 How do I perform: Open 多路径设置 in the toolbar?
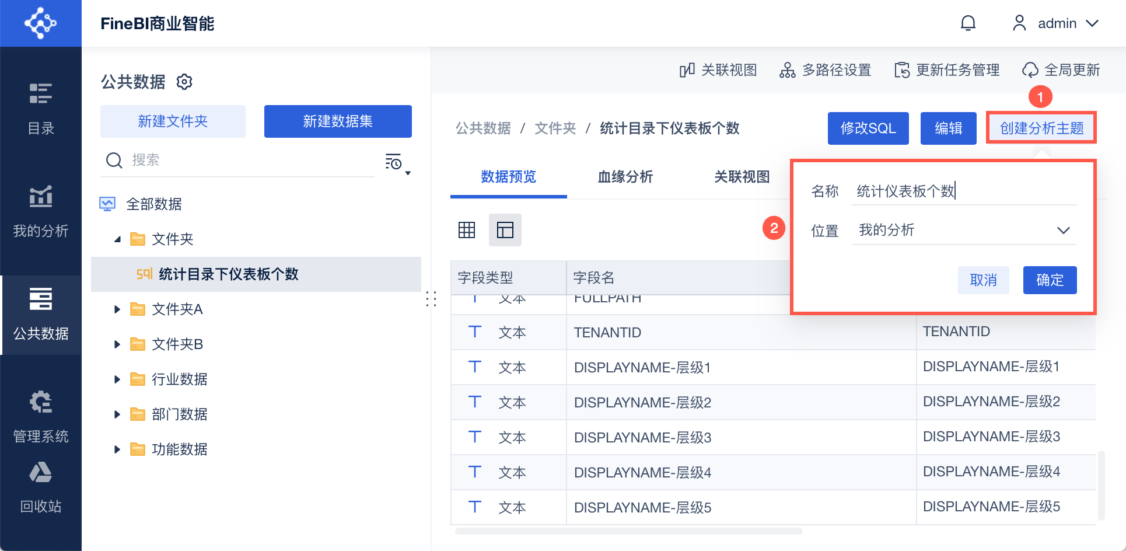tap(826, 71)
